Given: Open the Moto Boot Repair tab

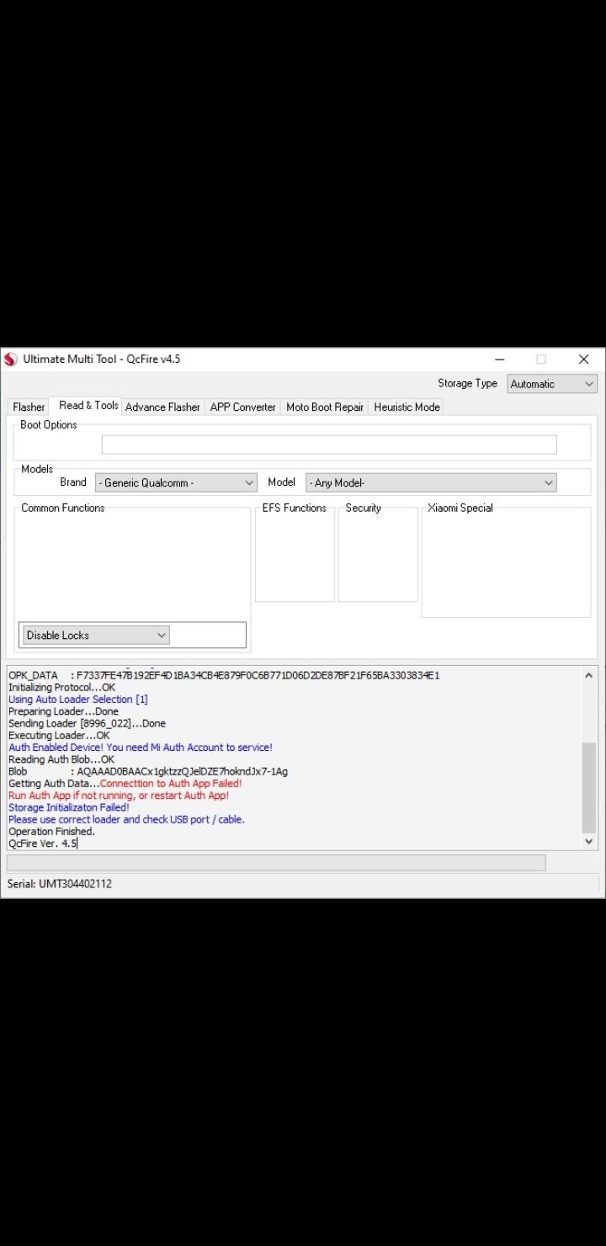Looking at the screenshot, I should coord(324,407).
